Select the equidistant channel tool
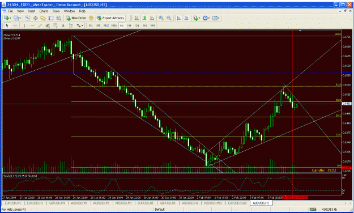This screenshot has height=213, width=354. click(48, 25)
